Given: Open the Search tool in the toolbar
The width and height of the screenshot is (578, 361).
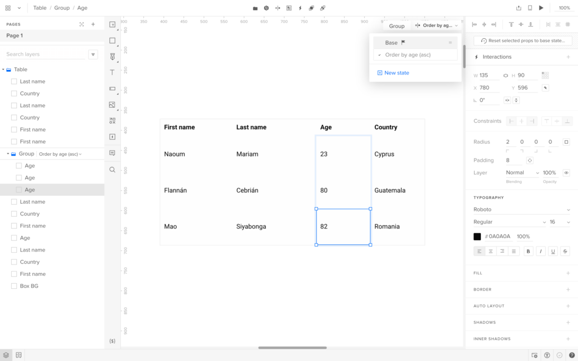Looking at the screenshot, I should (112, 169).
